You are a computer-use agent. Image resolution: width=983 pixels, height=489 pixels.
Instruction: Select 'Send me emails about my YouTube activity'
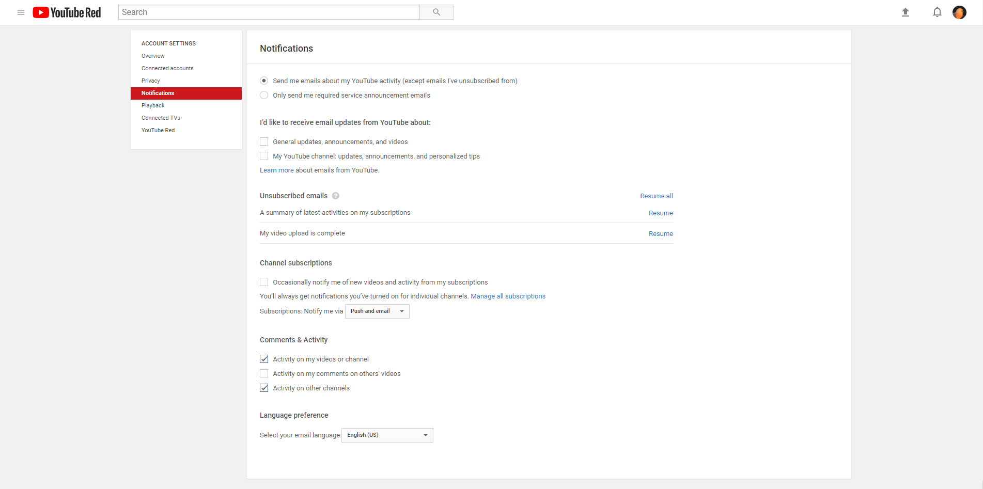[x=264, y=81]
